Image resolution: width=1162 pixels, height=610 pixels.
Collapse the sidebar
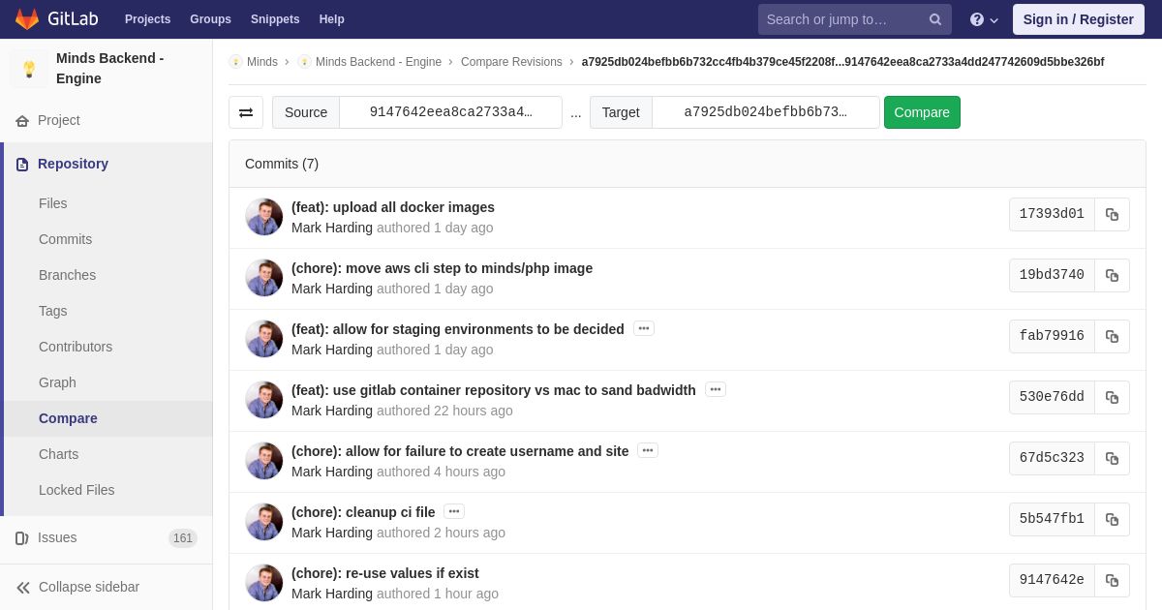pyautogui.click(x=107, y=587)
